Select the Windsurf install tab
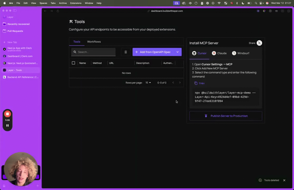 tap(241, 53)
